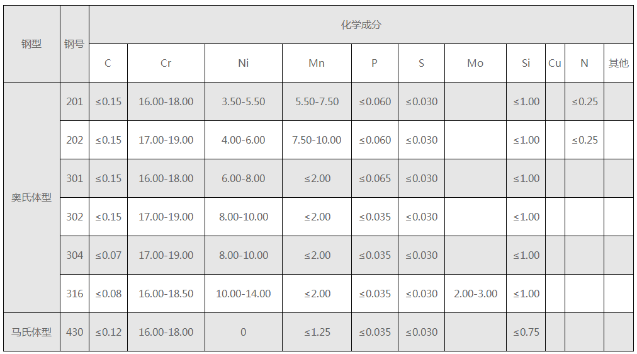637x354 pixels.
Task: Select the 7.50-10.00 Mn value cell
Action: (317, 140)
